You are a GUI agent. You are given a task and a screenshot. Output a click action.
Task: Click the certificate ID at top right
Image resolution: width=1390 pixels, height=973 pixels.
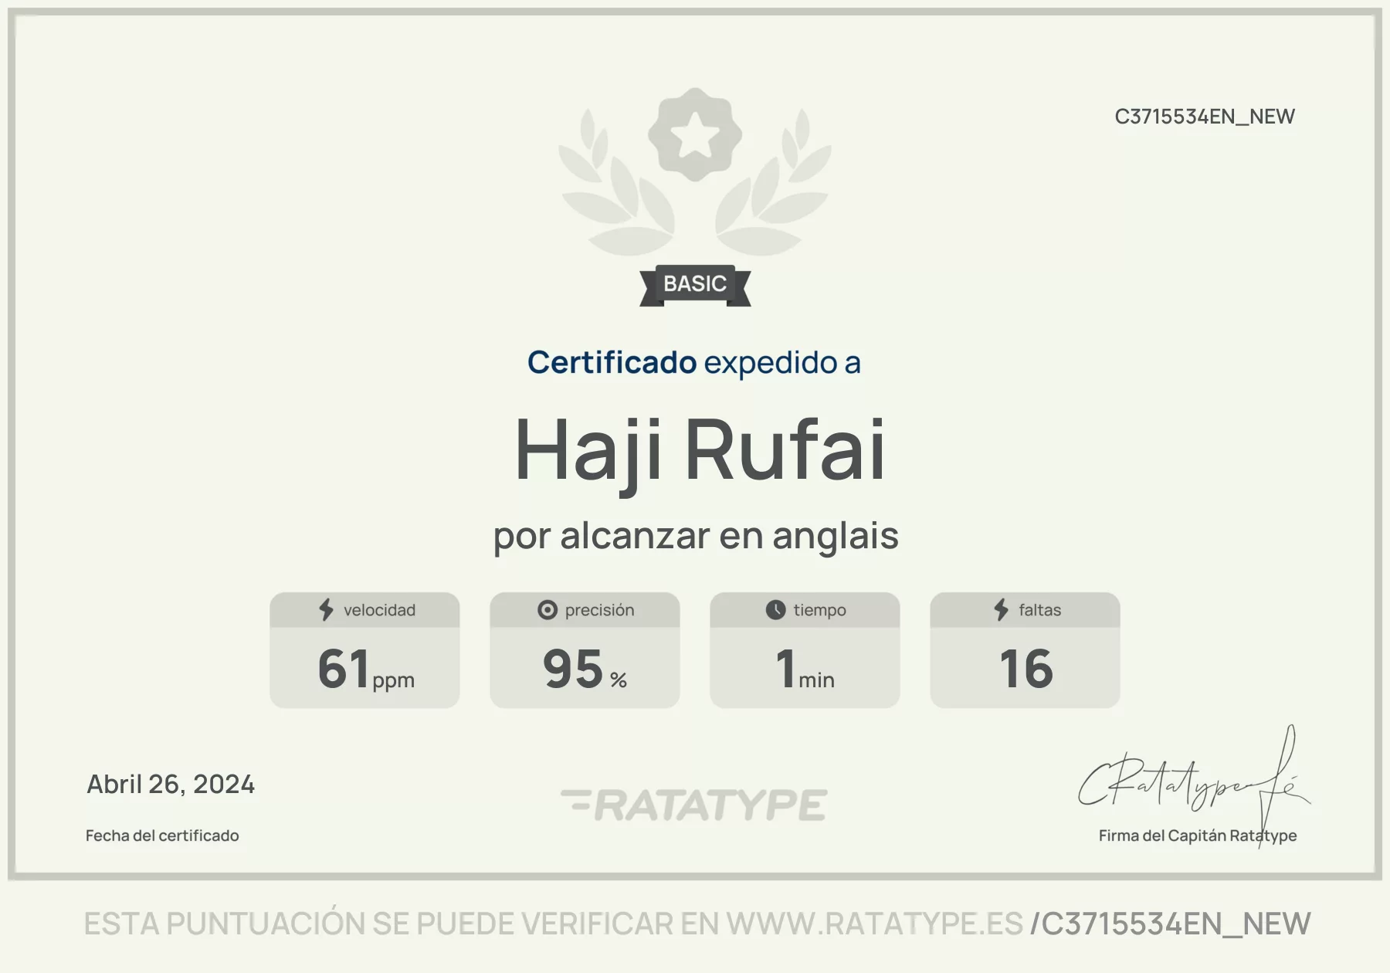(1205, 117)
